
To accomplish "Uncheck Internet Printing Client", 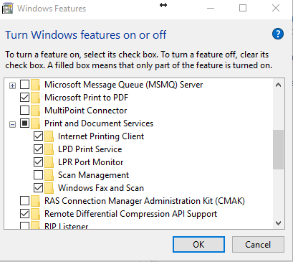I will point(38,136).
